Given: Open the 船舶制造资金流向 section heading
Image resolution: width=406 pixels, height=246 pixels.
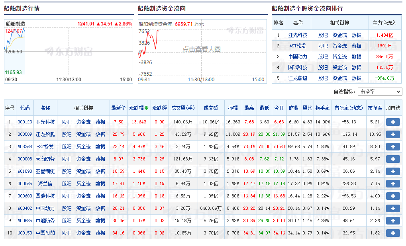Looking at the screenshot, I should click(162, 8).
